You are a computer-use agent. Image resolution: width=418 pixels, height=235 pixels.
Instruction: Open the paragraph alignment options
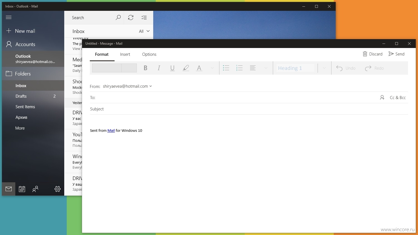click(x=253, y=68)
